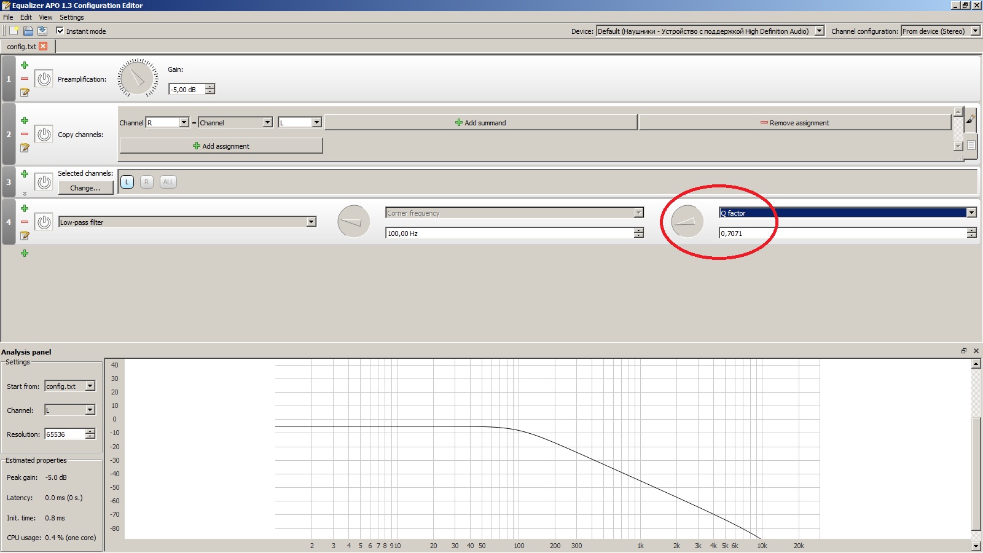Add filter above Low-pass filter row
983x553 pixels.
25,208
